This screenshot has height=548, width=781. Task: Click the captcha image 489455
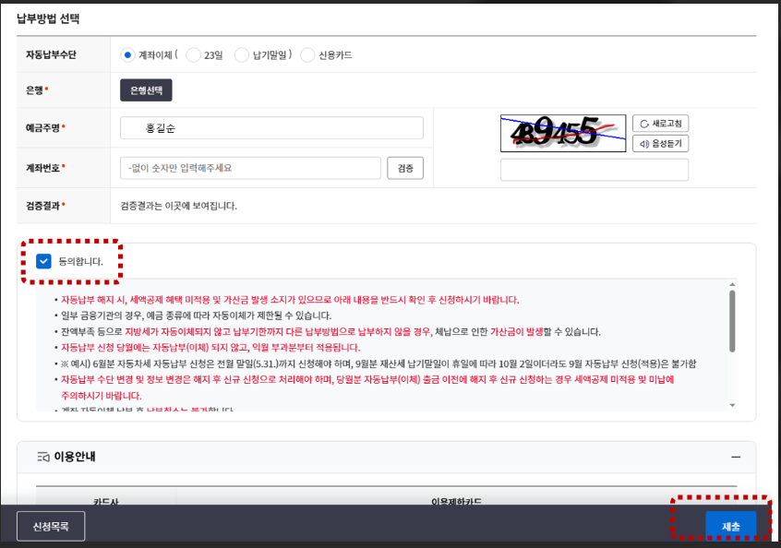click(563, 133)
